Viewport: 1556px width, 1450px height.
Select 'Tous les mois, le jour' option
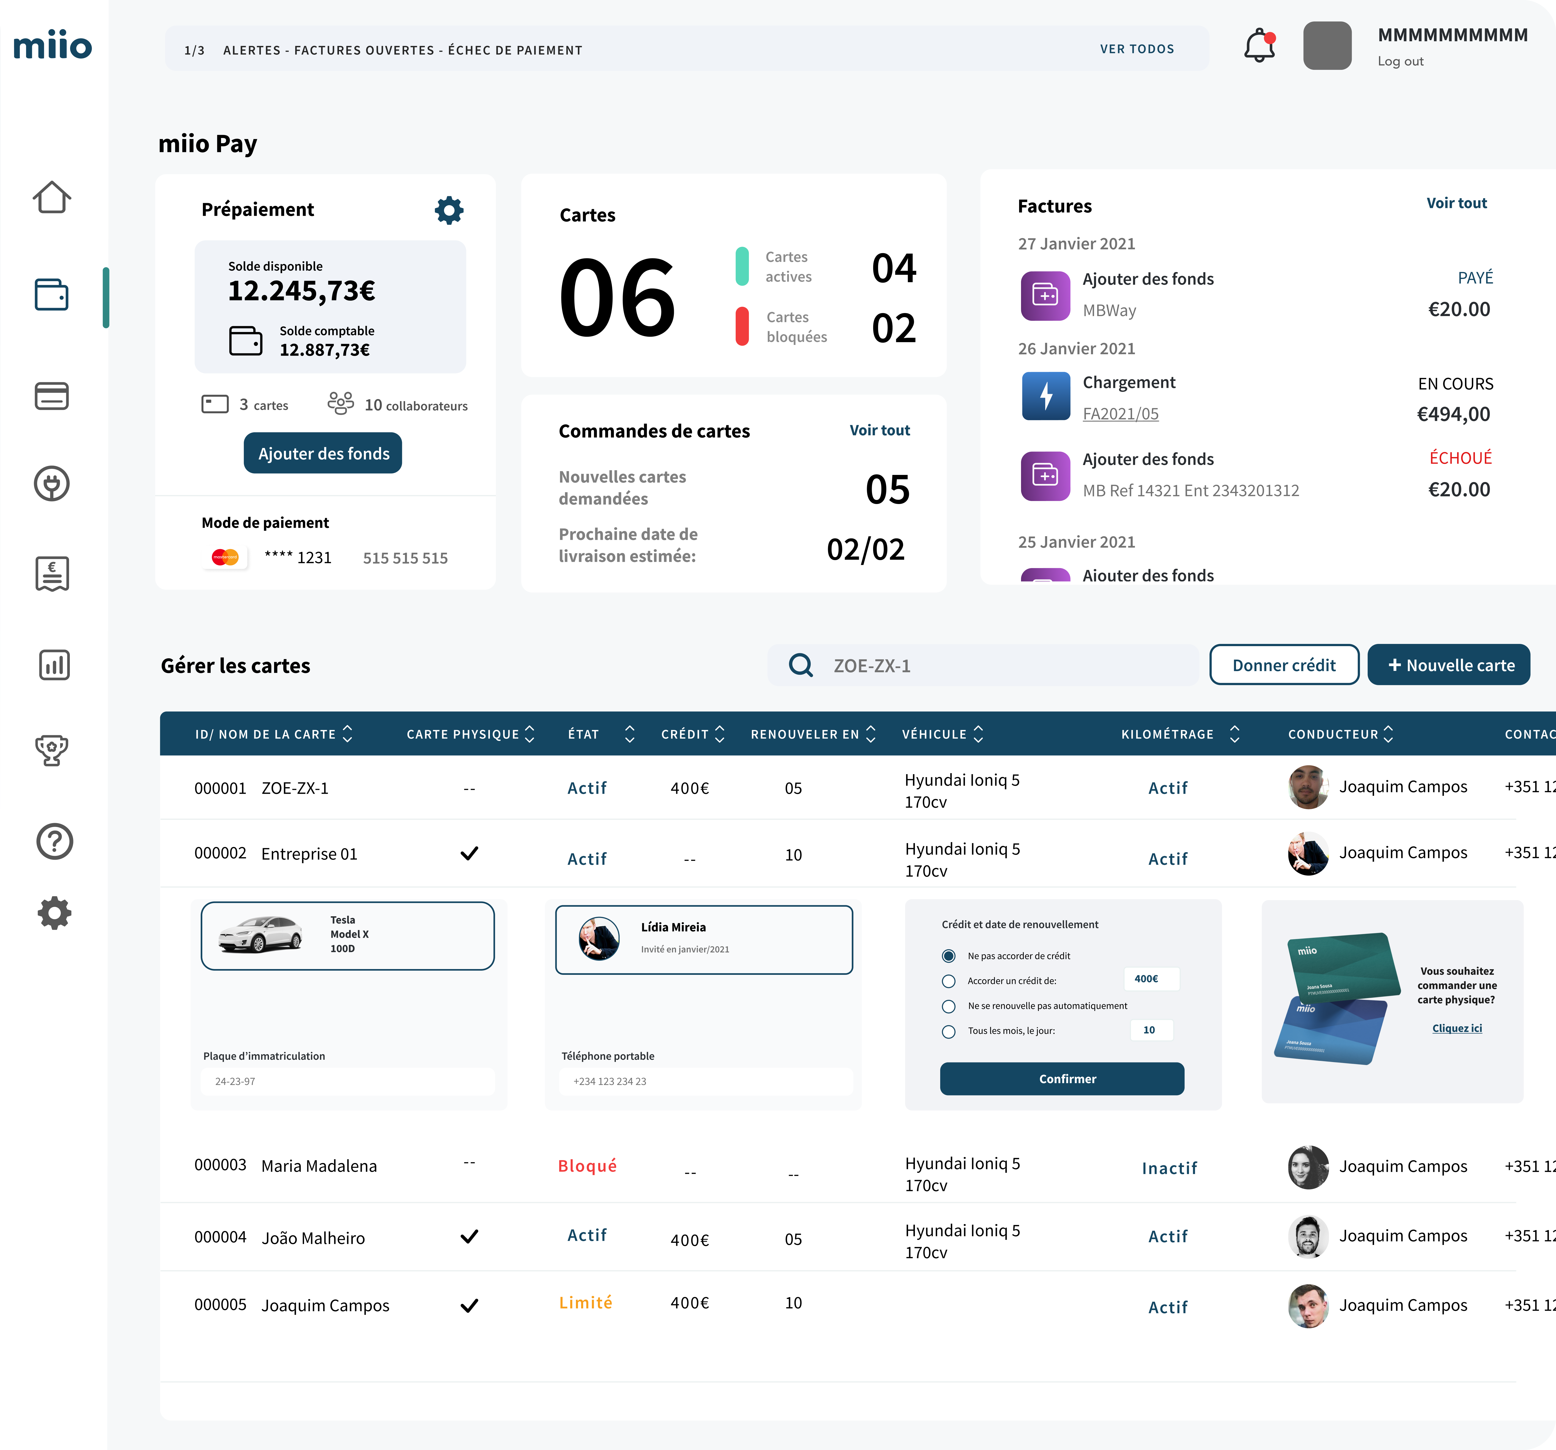pos(949,1031)
